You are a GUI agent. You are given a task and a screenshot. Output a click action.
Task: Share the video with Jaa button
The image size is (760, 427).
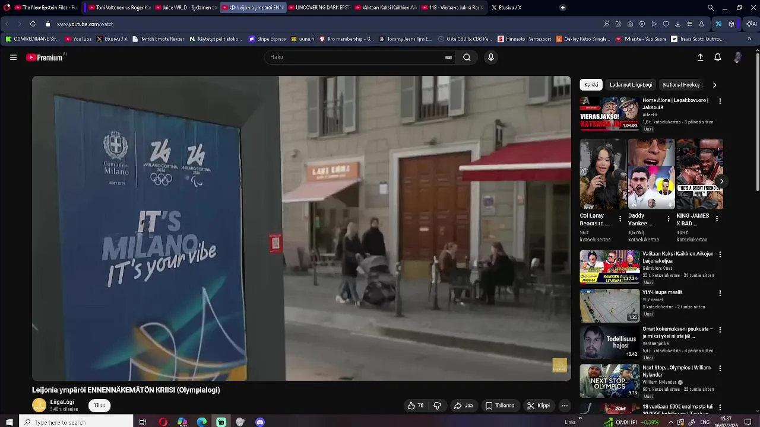pos(463,406)
